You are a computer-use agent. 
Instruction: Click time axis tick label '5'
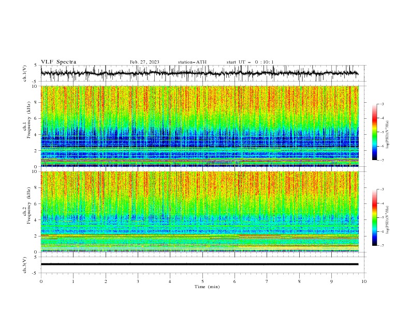[x=202, y=281]
